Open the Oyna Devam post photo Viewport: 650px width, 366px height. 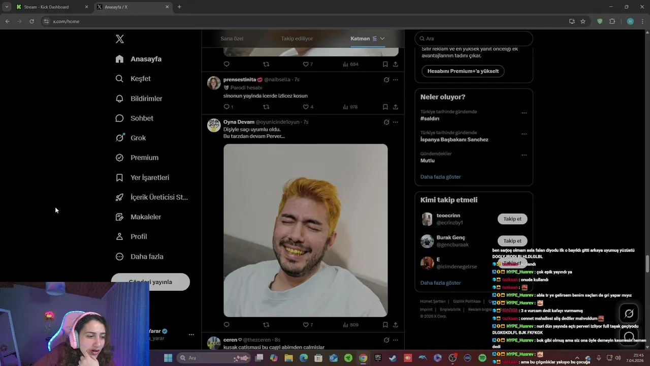tap(305, 230)
